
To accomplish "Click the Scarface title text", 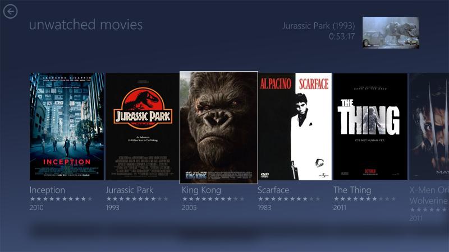I will (x=273, y=190).
